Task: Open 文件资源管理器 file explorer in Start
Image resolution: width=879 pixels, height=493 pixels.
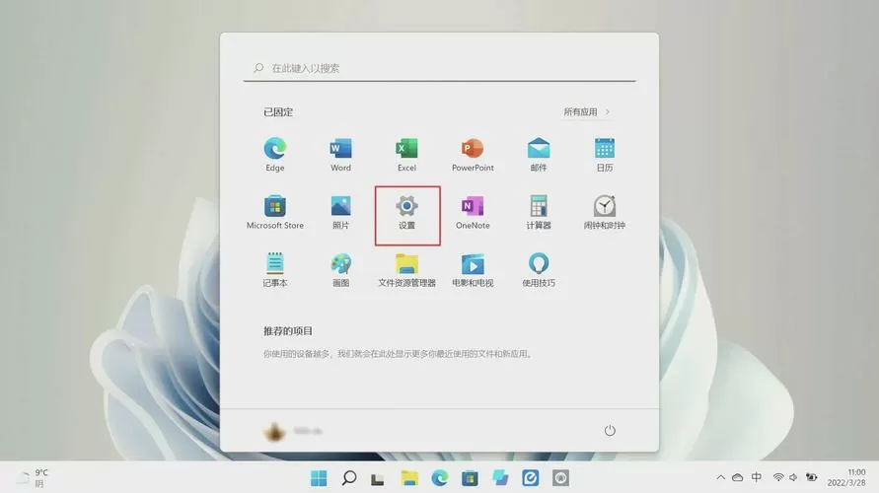Action: pos(407,270)
